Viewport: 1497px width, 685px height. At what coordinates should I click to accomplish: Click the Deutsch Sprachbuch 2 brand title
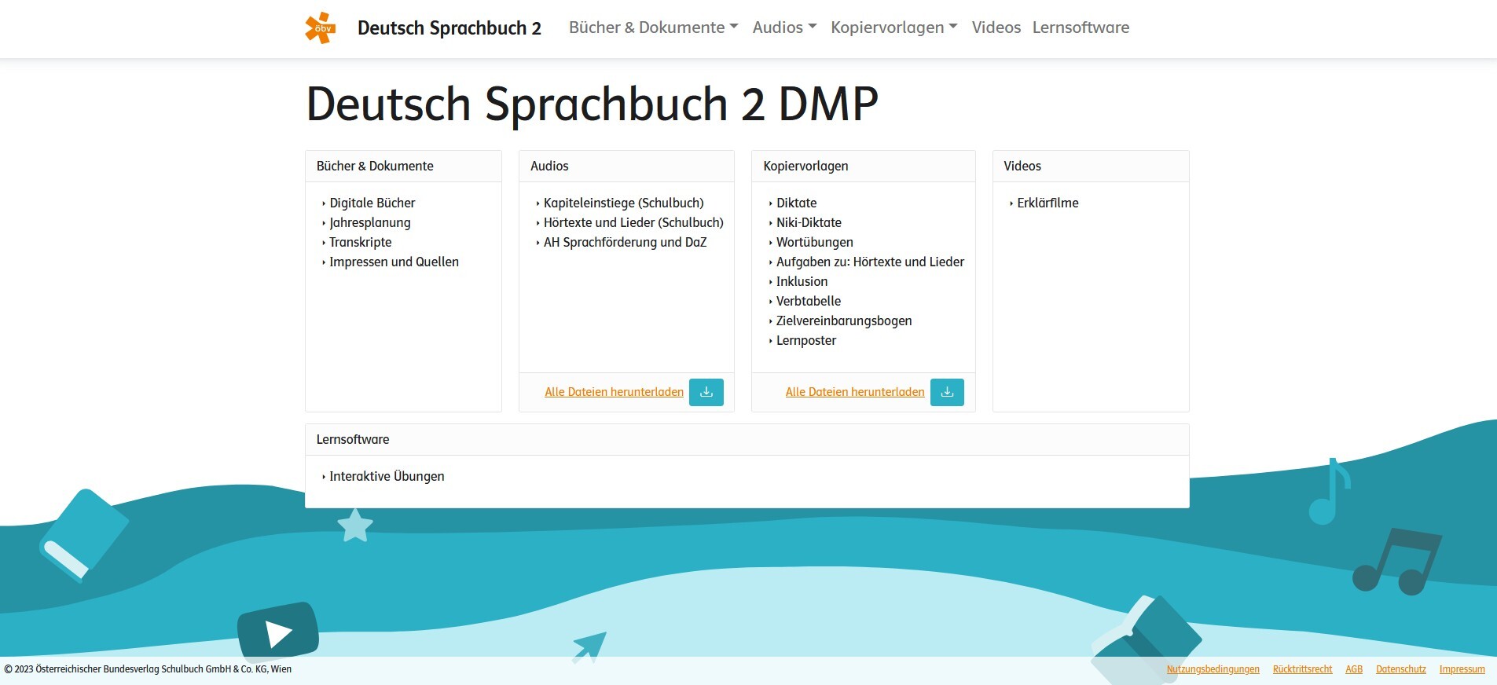pos(449,28)
